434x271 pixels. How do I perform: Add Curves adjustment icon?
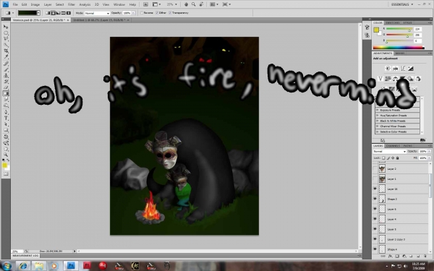[403, 69]
